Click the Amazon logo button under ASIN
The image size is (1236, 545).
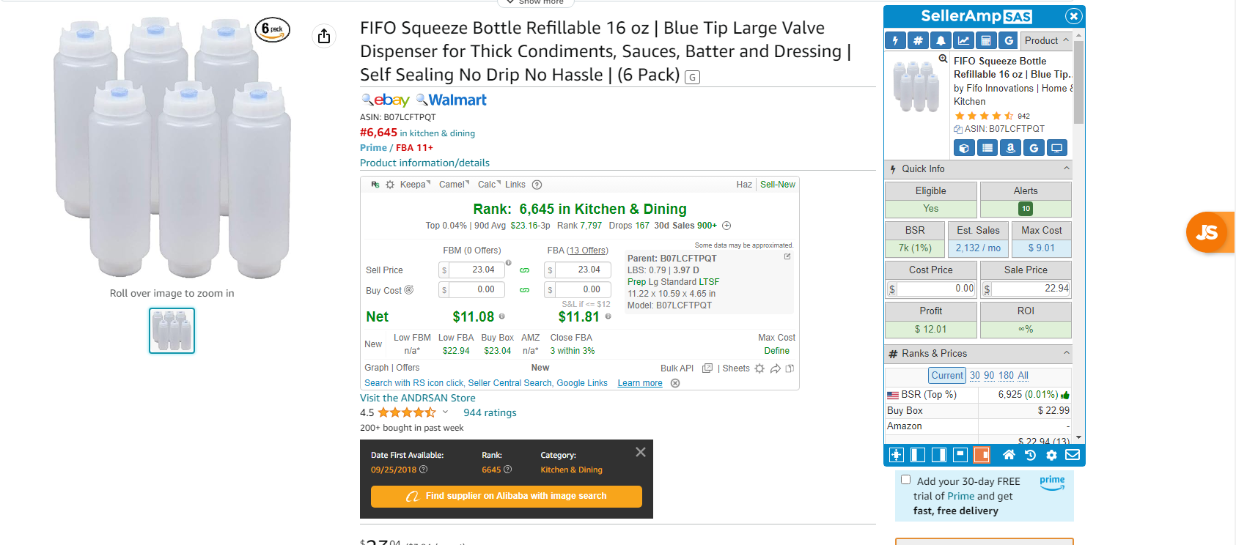tap(1010, 148)
